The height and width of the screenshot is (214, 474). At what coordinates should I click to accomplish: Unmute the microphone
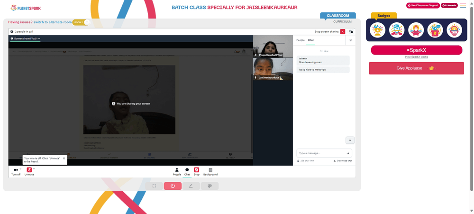pos(29,171)
